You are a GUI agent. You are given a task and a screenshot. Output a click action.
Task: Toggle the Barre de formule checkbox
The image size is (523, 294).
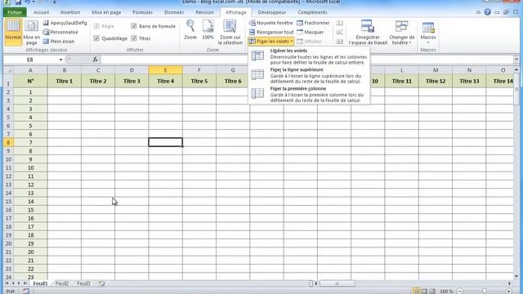(x=134, y=25)
